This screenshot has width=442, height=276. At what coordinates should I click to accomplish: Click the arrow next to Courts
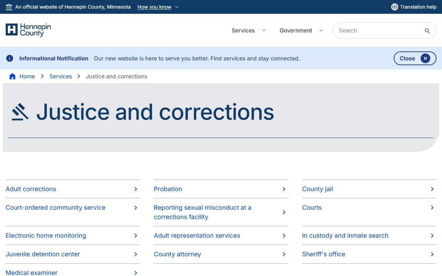[432, 208]
